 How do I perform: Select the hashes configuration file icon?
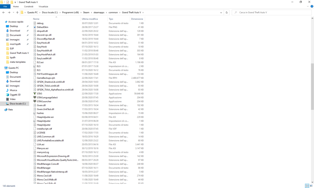click(x=35, y=113)
